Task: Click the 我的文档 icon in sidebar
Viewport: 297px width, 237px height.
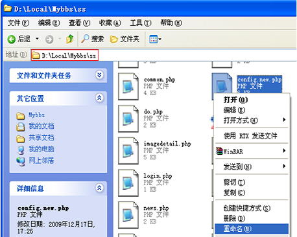Action: pos(21,127)
